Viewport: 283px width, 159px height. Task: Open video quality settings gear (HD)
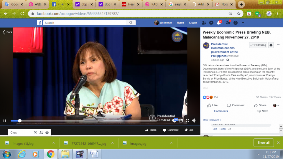175,120
